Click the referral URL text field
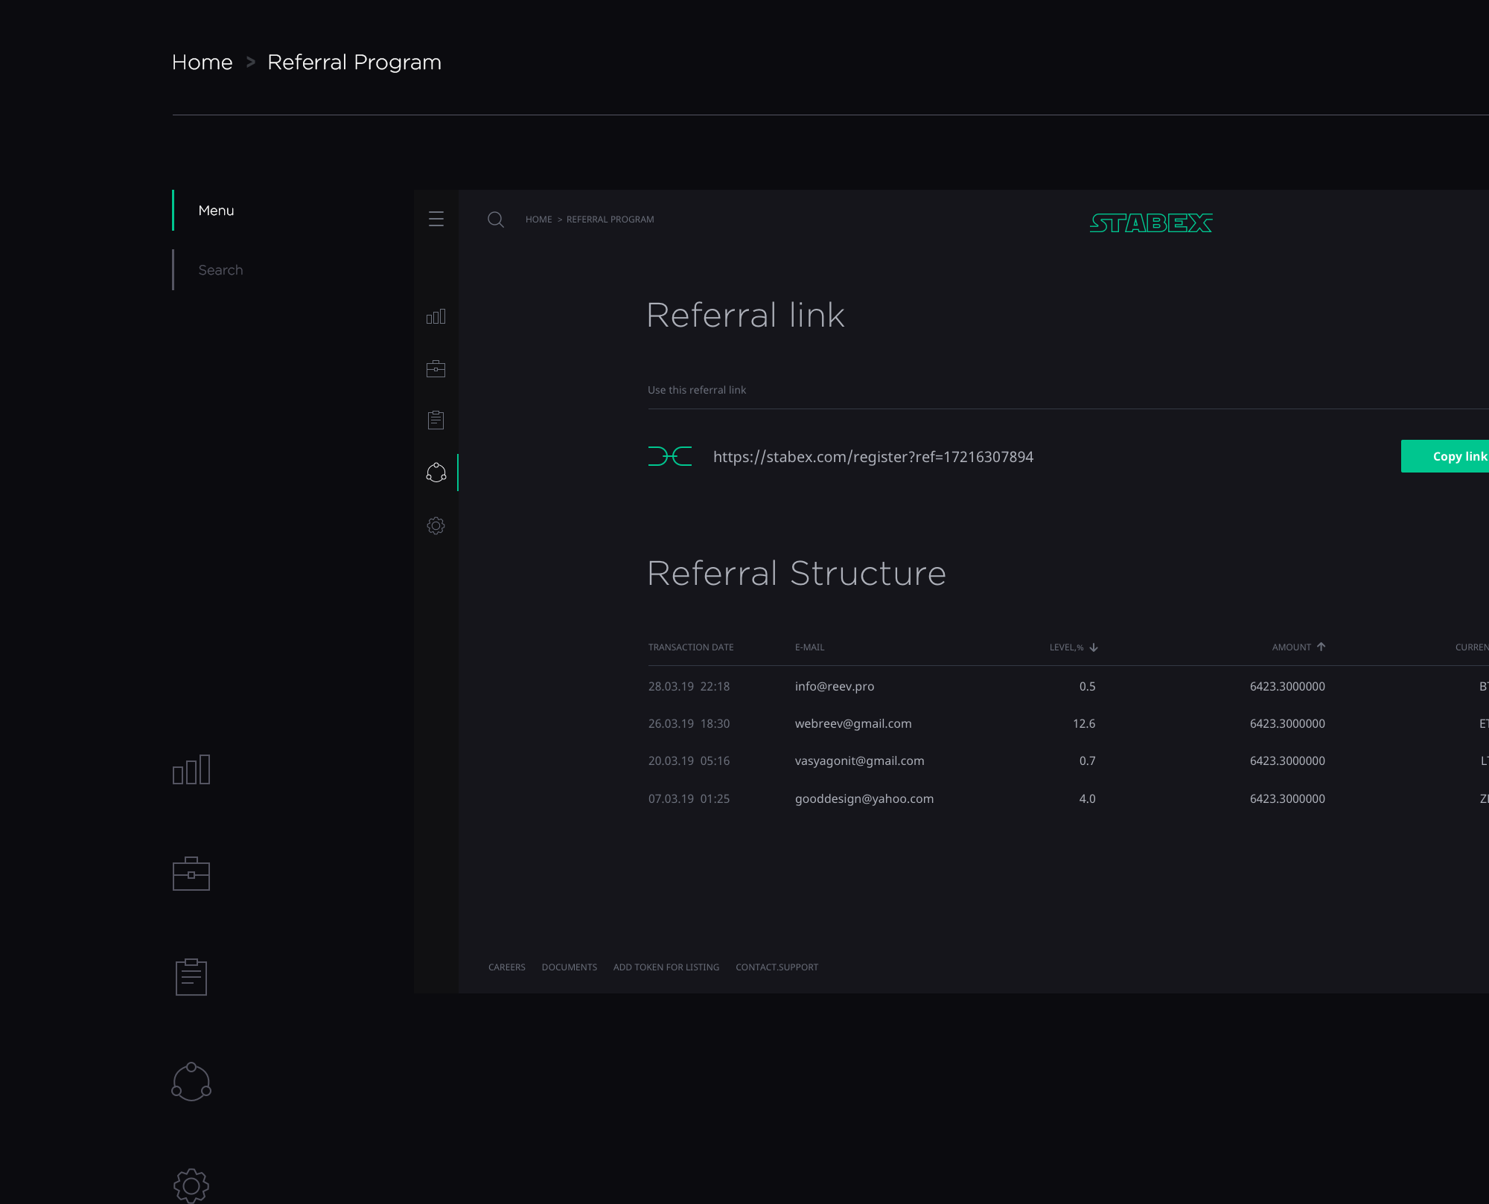1489x1204 pixels. [873, 457]
